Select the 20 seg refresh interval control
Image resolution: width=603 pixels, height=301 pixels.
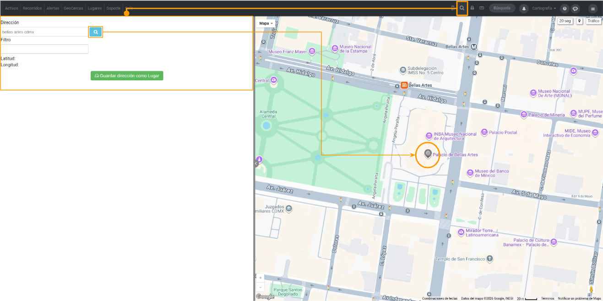pyautogui.click(x=565, y=21)
